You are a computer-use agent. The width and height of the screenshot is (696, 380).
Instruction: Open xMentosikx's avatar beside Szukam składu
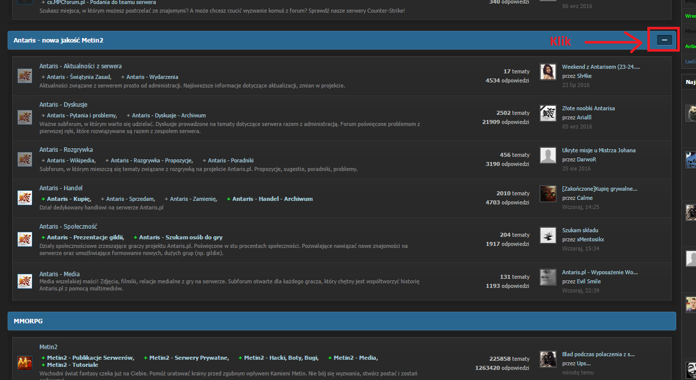548,235
